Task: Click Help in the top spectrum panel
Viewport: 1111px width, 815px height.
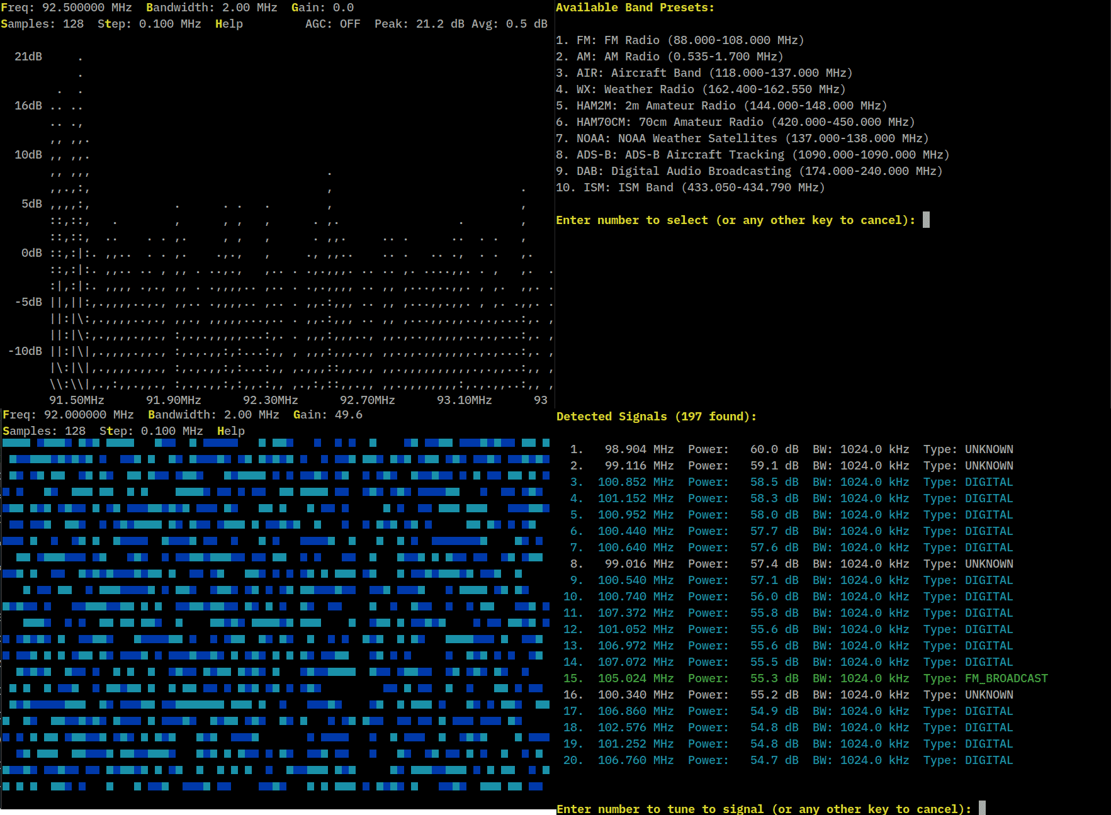Action: tap(228, 24)
